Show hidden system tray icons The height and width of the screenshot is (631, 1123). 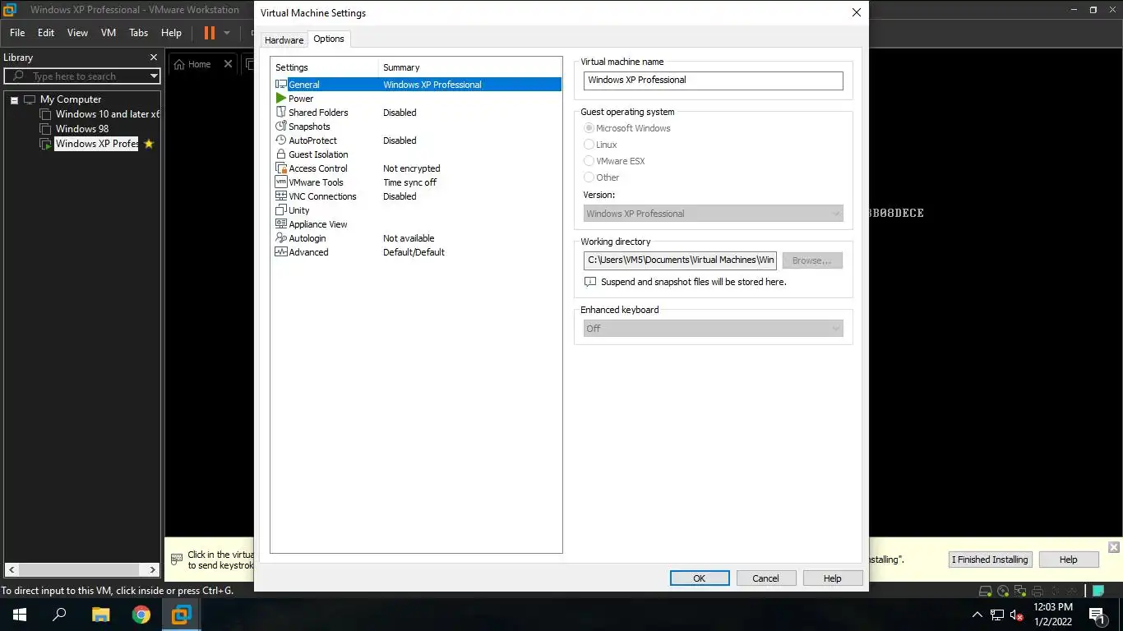(977, 615)
